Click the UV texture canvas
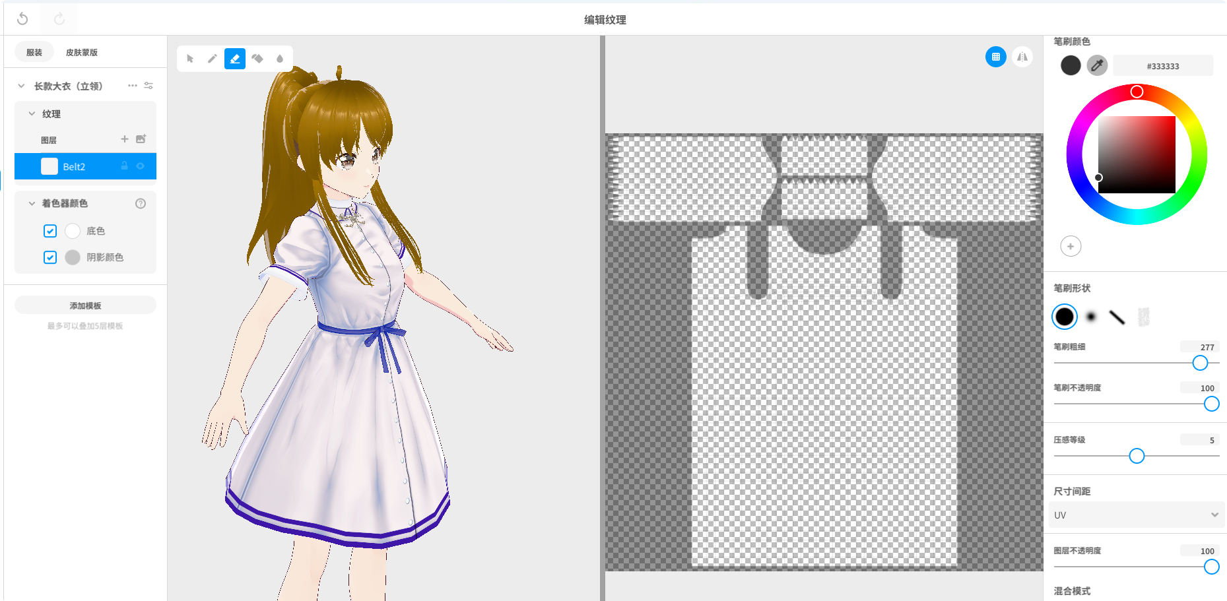The width and height of the screenshot is (1227, 601). tap(824, 352)
